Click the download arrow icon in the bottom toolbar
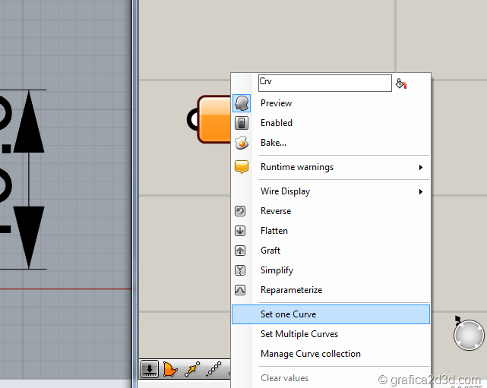Viewport: 487px width, 388px height. tap(150, 369)
